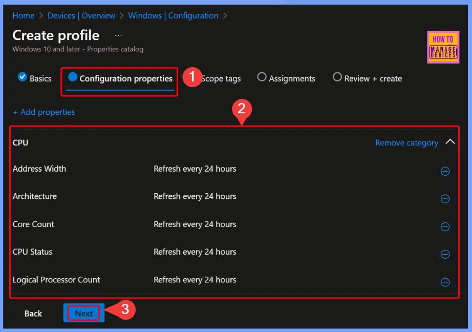The height and width of the screenshot is (332, 472).
Task: Click Refresh every 24 hours for Core Count
Action: (195, 224)
